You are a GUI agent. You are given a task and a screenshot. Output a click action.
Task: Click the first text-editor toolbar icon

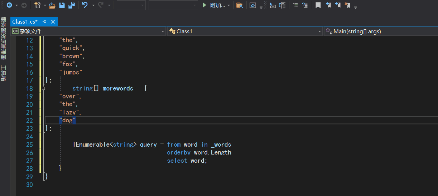273,5
